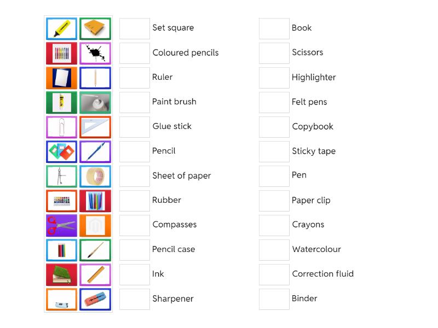Click the answer box next to Set square
This screenshot has width=438, height=328.
pyautogui.click(x=134, y=28)
